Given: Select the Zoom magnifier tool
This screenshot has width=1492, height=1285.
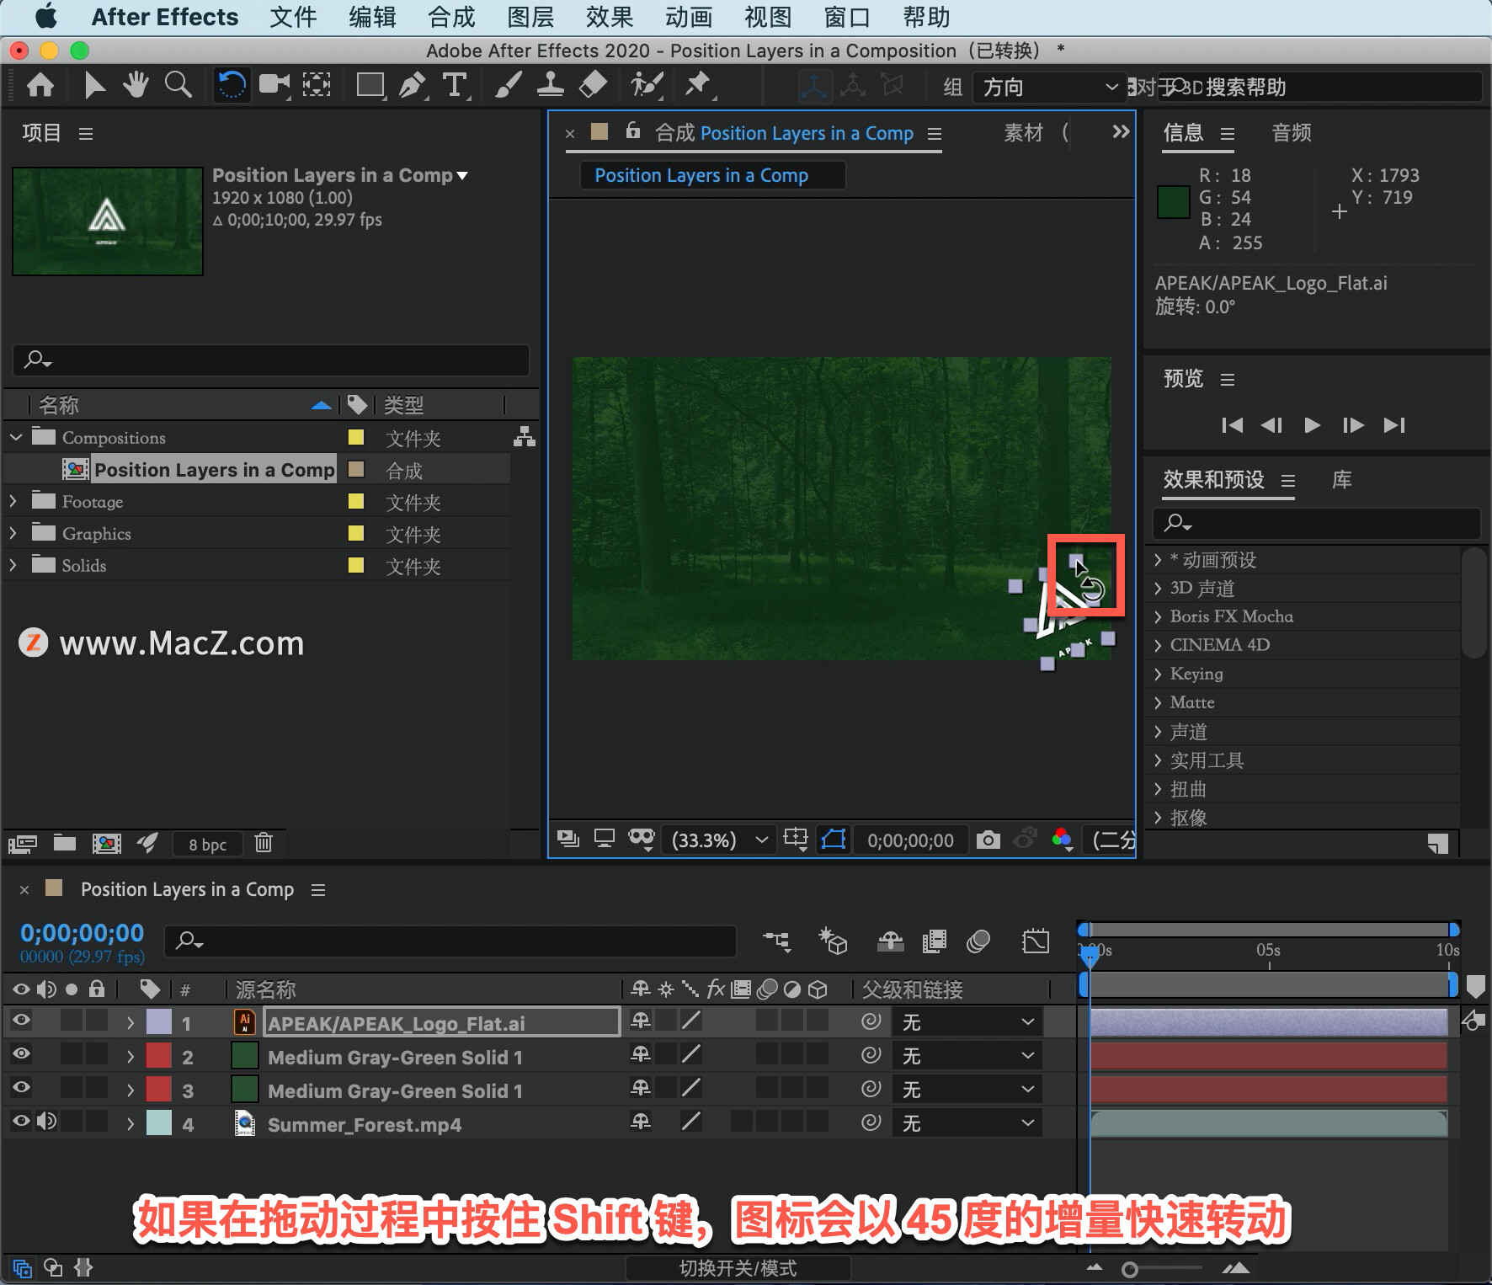Looking at the screenshot, I should pyautogui.click(x=178, y=85).
